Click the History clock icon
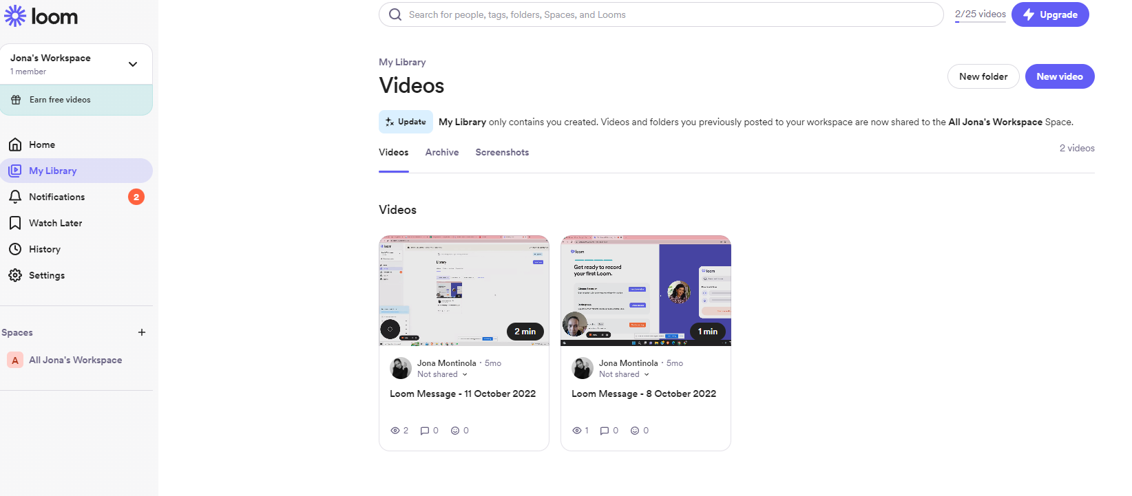The height and width of the screenshot is (496, 1132). 15,249
